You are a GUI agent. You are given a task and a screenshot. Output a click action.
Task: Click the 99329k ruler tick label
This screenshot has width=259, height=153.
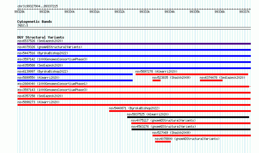tap(45, 12)
